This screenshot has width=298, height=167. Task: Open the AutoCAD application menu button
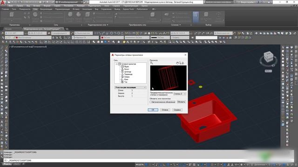3,3
